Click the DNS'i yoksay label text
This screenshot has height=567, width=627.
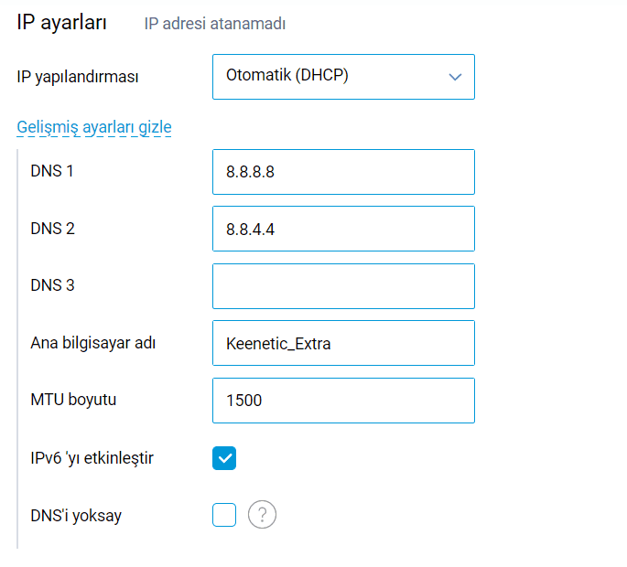[76, 516]
